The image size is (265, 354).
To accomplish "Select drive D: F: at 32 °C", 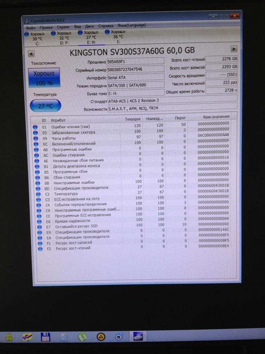I will click(x=62, y=38).
